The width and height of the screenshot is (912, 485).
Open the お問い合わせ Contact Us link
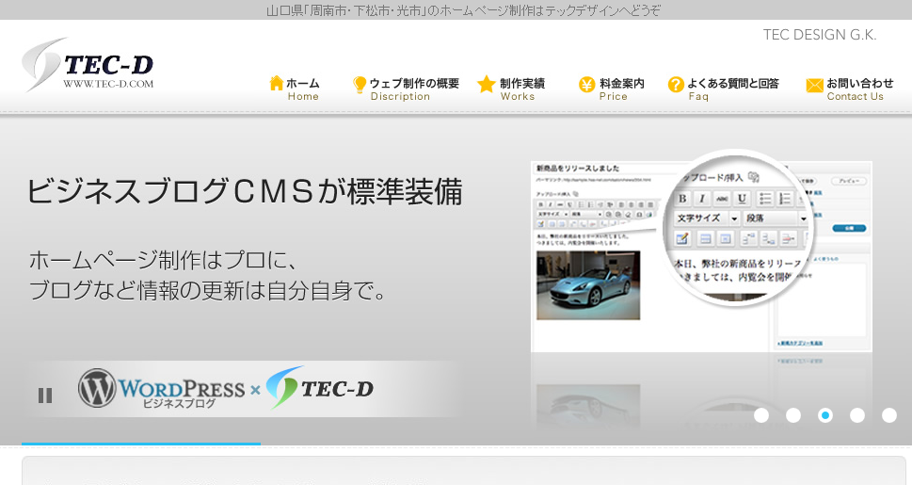859,89
